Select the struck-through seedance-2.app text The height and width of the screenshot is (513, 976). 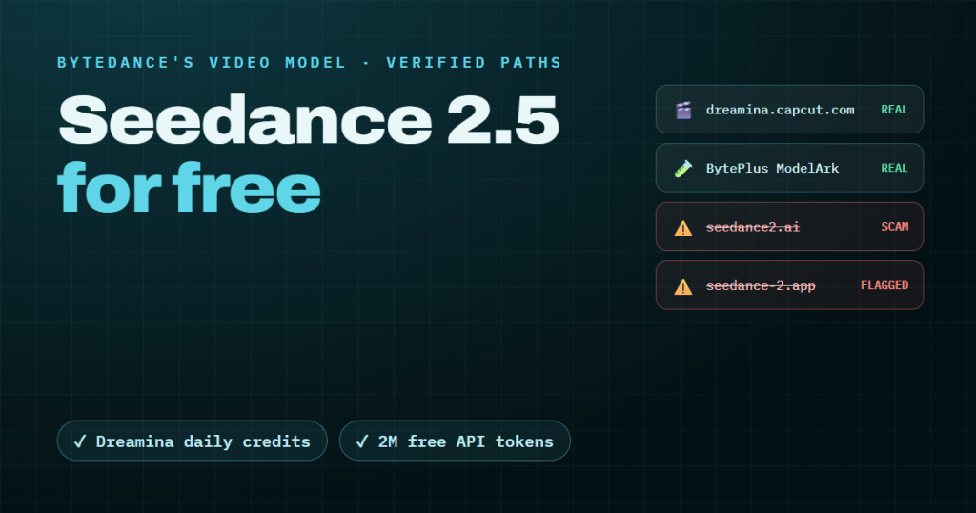[x=761, y=286]
